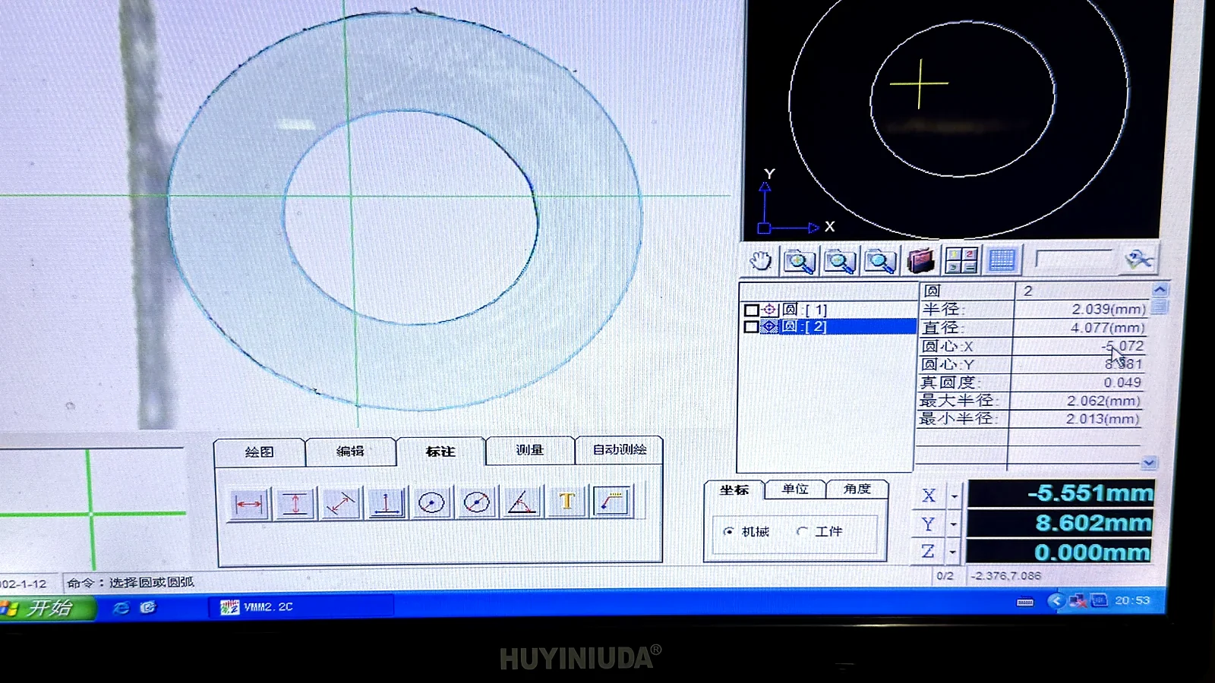Open the X axis dropdown arrow
1215x683 pixels.
pyautogui.click(x=955, y=496)
